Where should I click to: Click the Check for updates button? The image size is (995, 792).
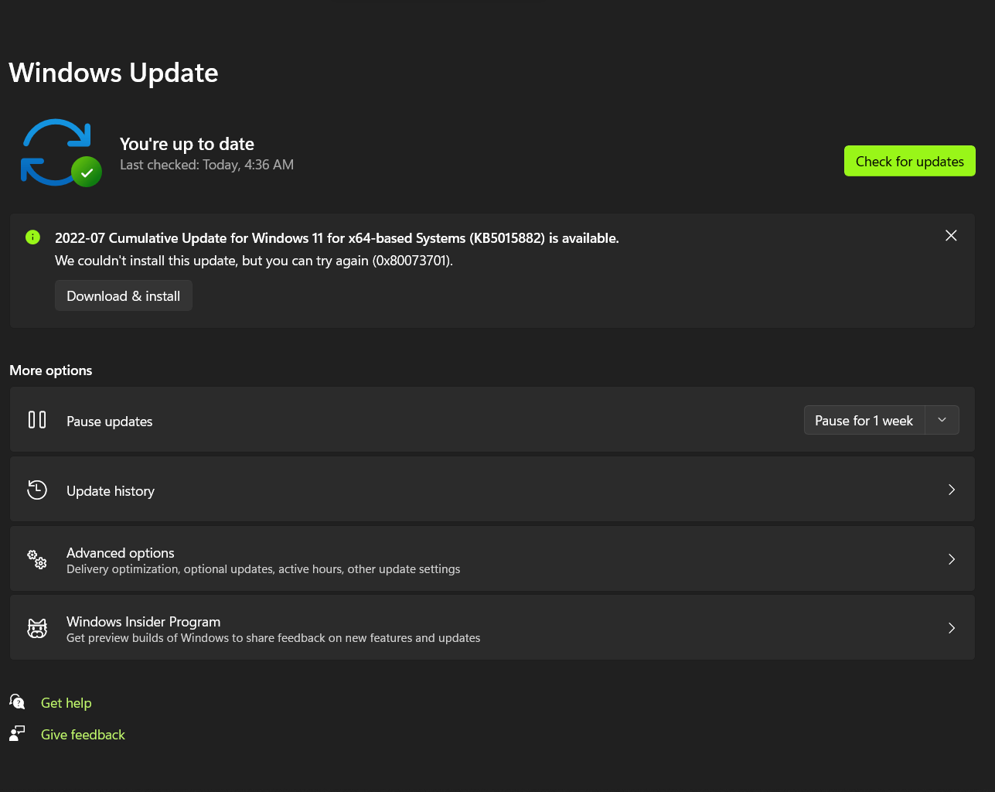909,162
